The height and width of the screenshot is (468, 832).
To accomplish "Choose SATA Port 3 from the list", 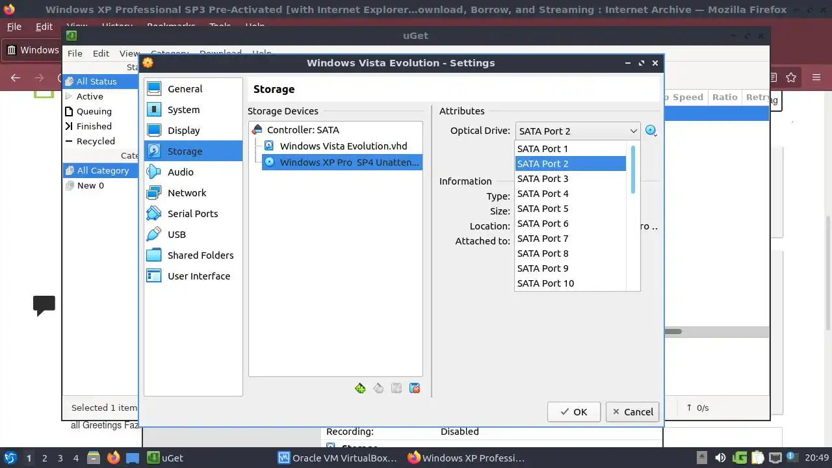I will click(570, 179).
